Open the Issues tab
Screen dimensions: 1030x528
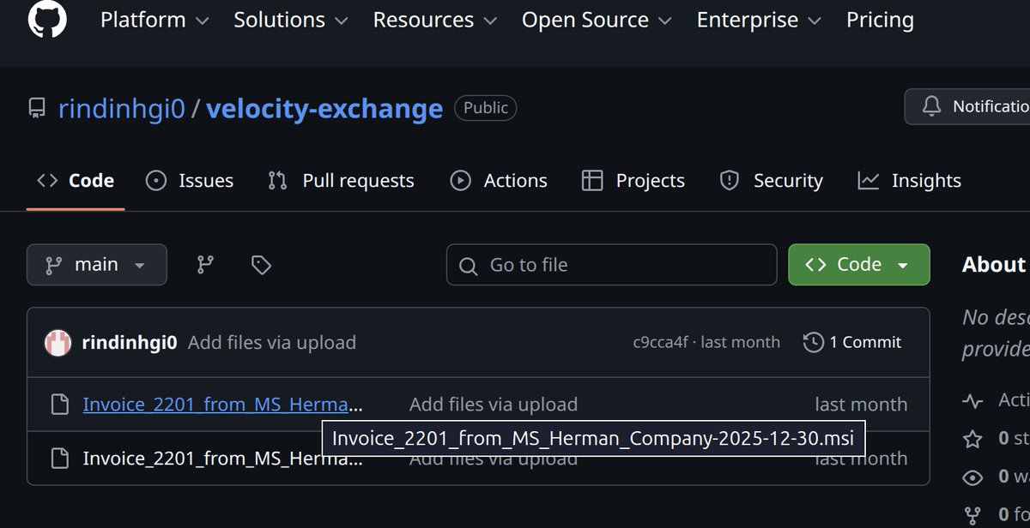tap(190, 181)
